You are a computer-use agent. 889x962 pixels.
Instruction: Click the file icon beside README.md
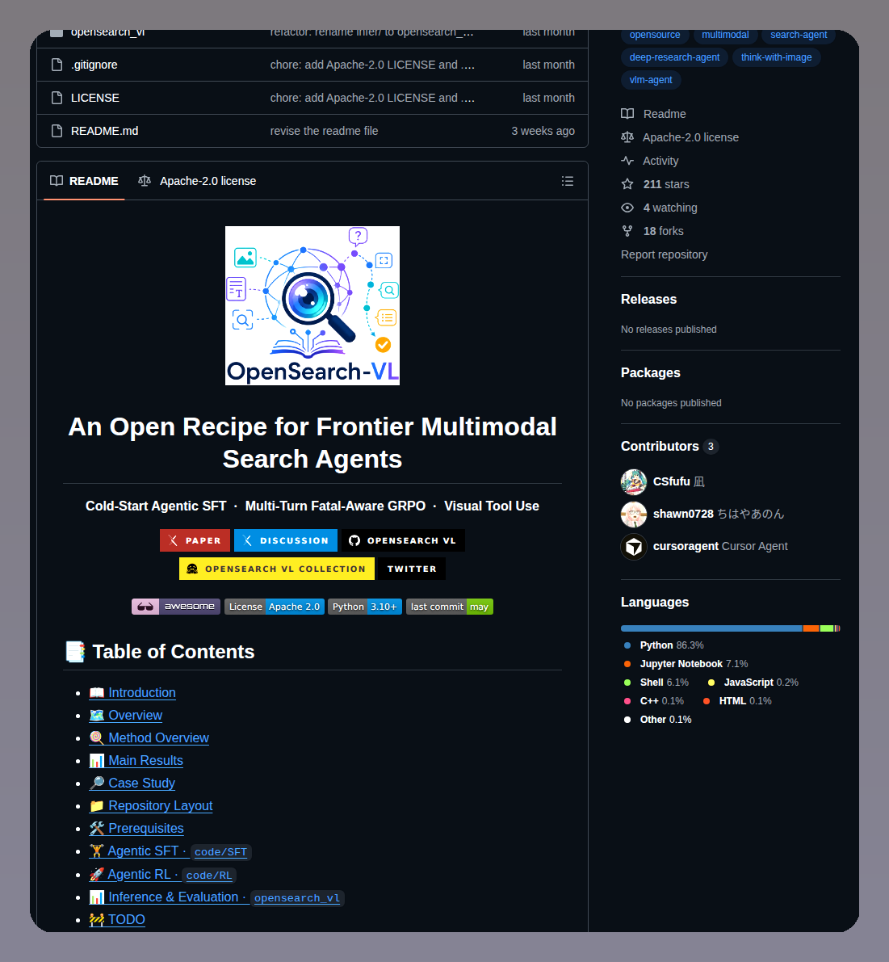(57, 131)
